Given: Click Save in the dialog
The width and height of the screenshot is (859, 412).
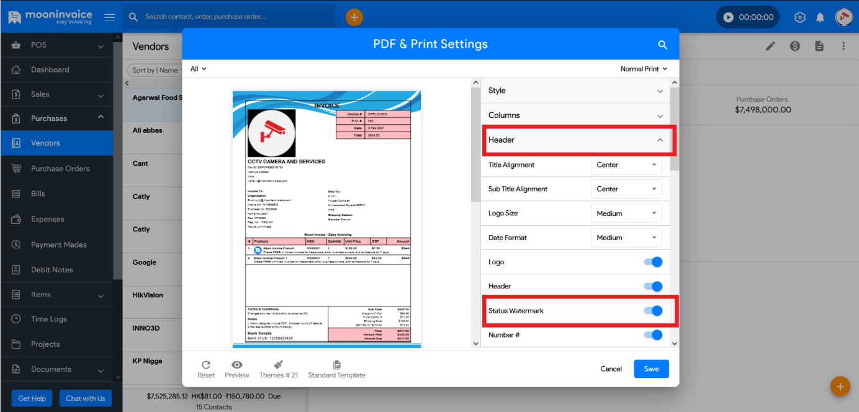Looking at the screenshot, I should (x=651, y=369).
